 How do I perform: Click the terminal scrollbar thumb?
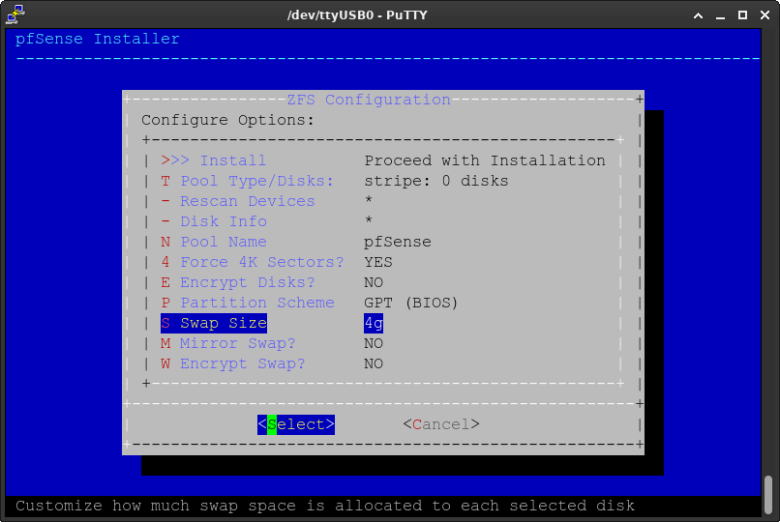(x=768, y=496)
